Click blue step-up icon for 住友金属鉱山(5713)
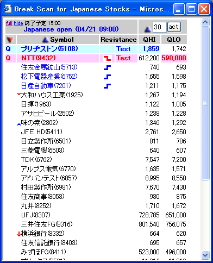The width and height of the screenshot is (213, 263). [107, 67]
